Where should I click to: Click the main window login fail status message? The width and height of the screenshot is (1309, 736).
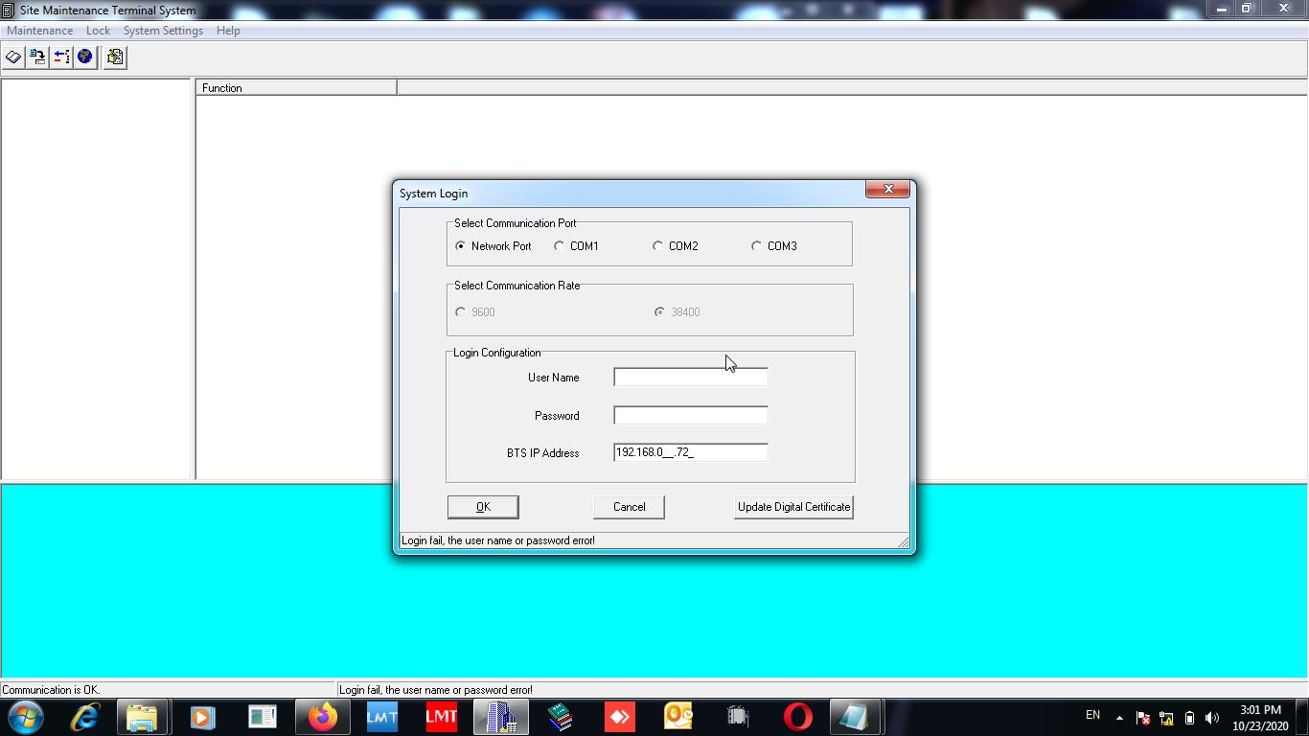click(x=436, y=690)
